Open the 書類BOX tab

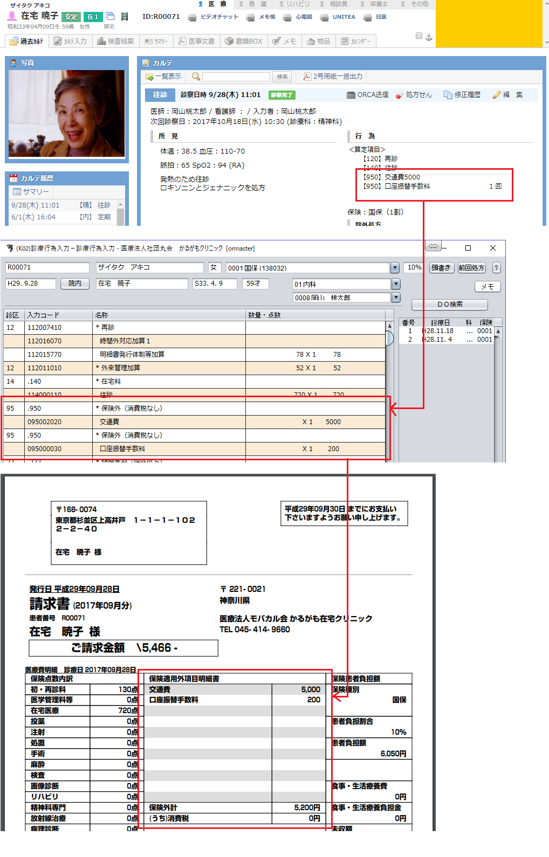pos(243,41)
